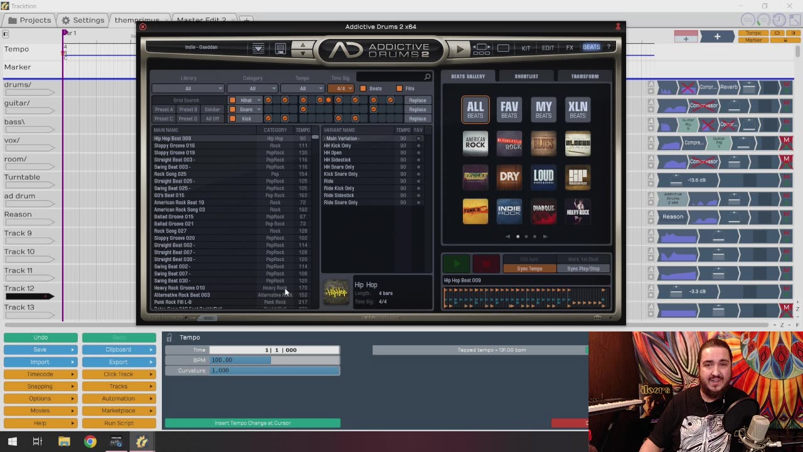Click the Similar button

[213, 109]
